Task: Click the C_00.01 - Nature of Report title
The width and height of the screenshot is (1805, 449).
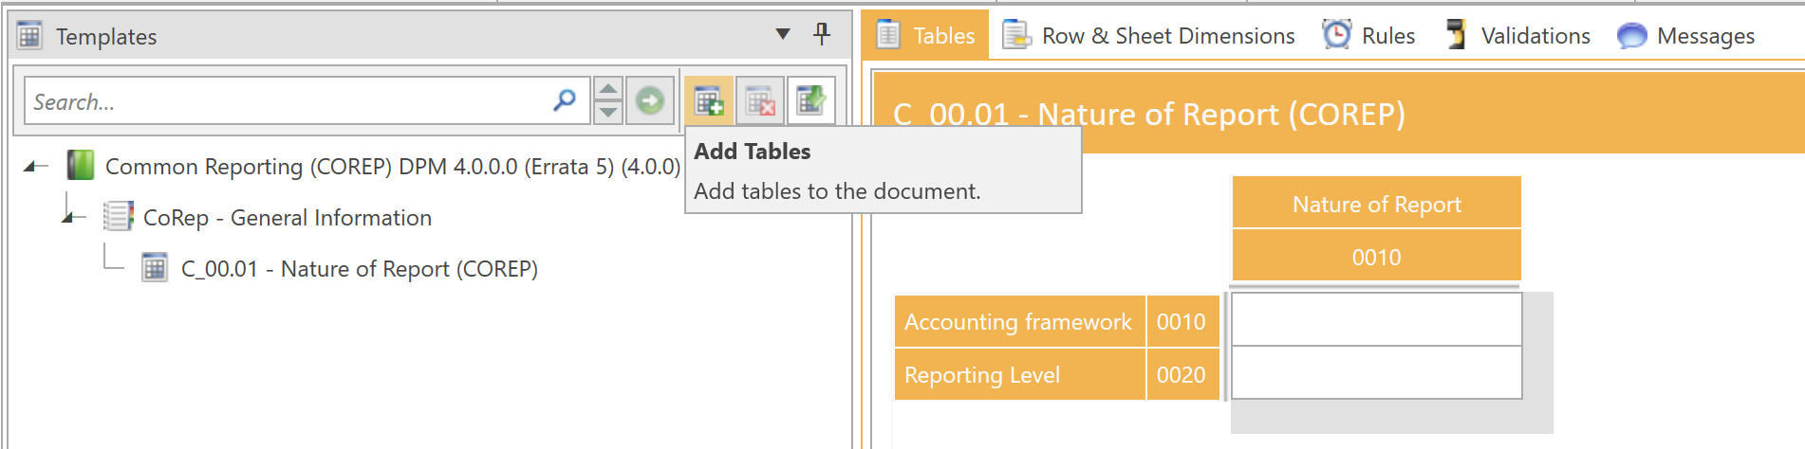Action: (1149, 115)
